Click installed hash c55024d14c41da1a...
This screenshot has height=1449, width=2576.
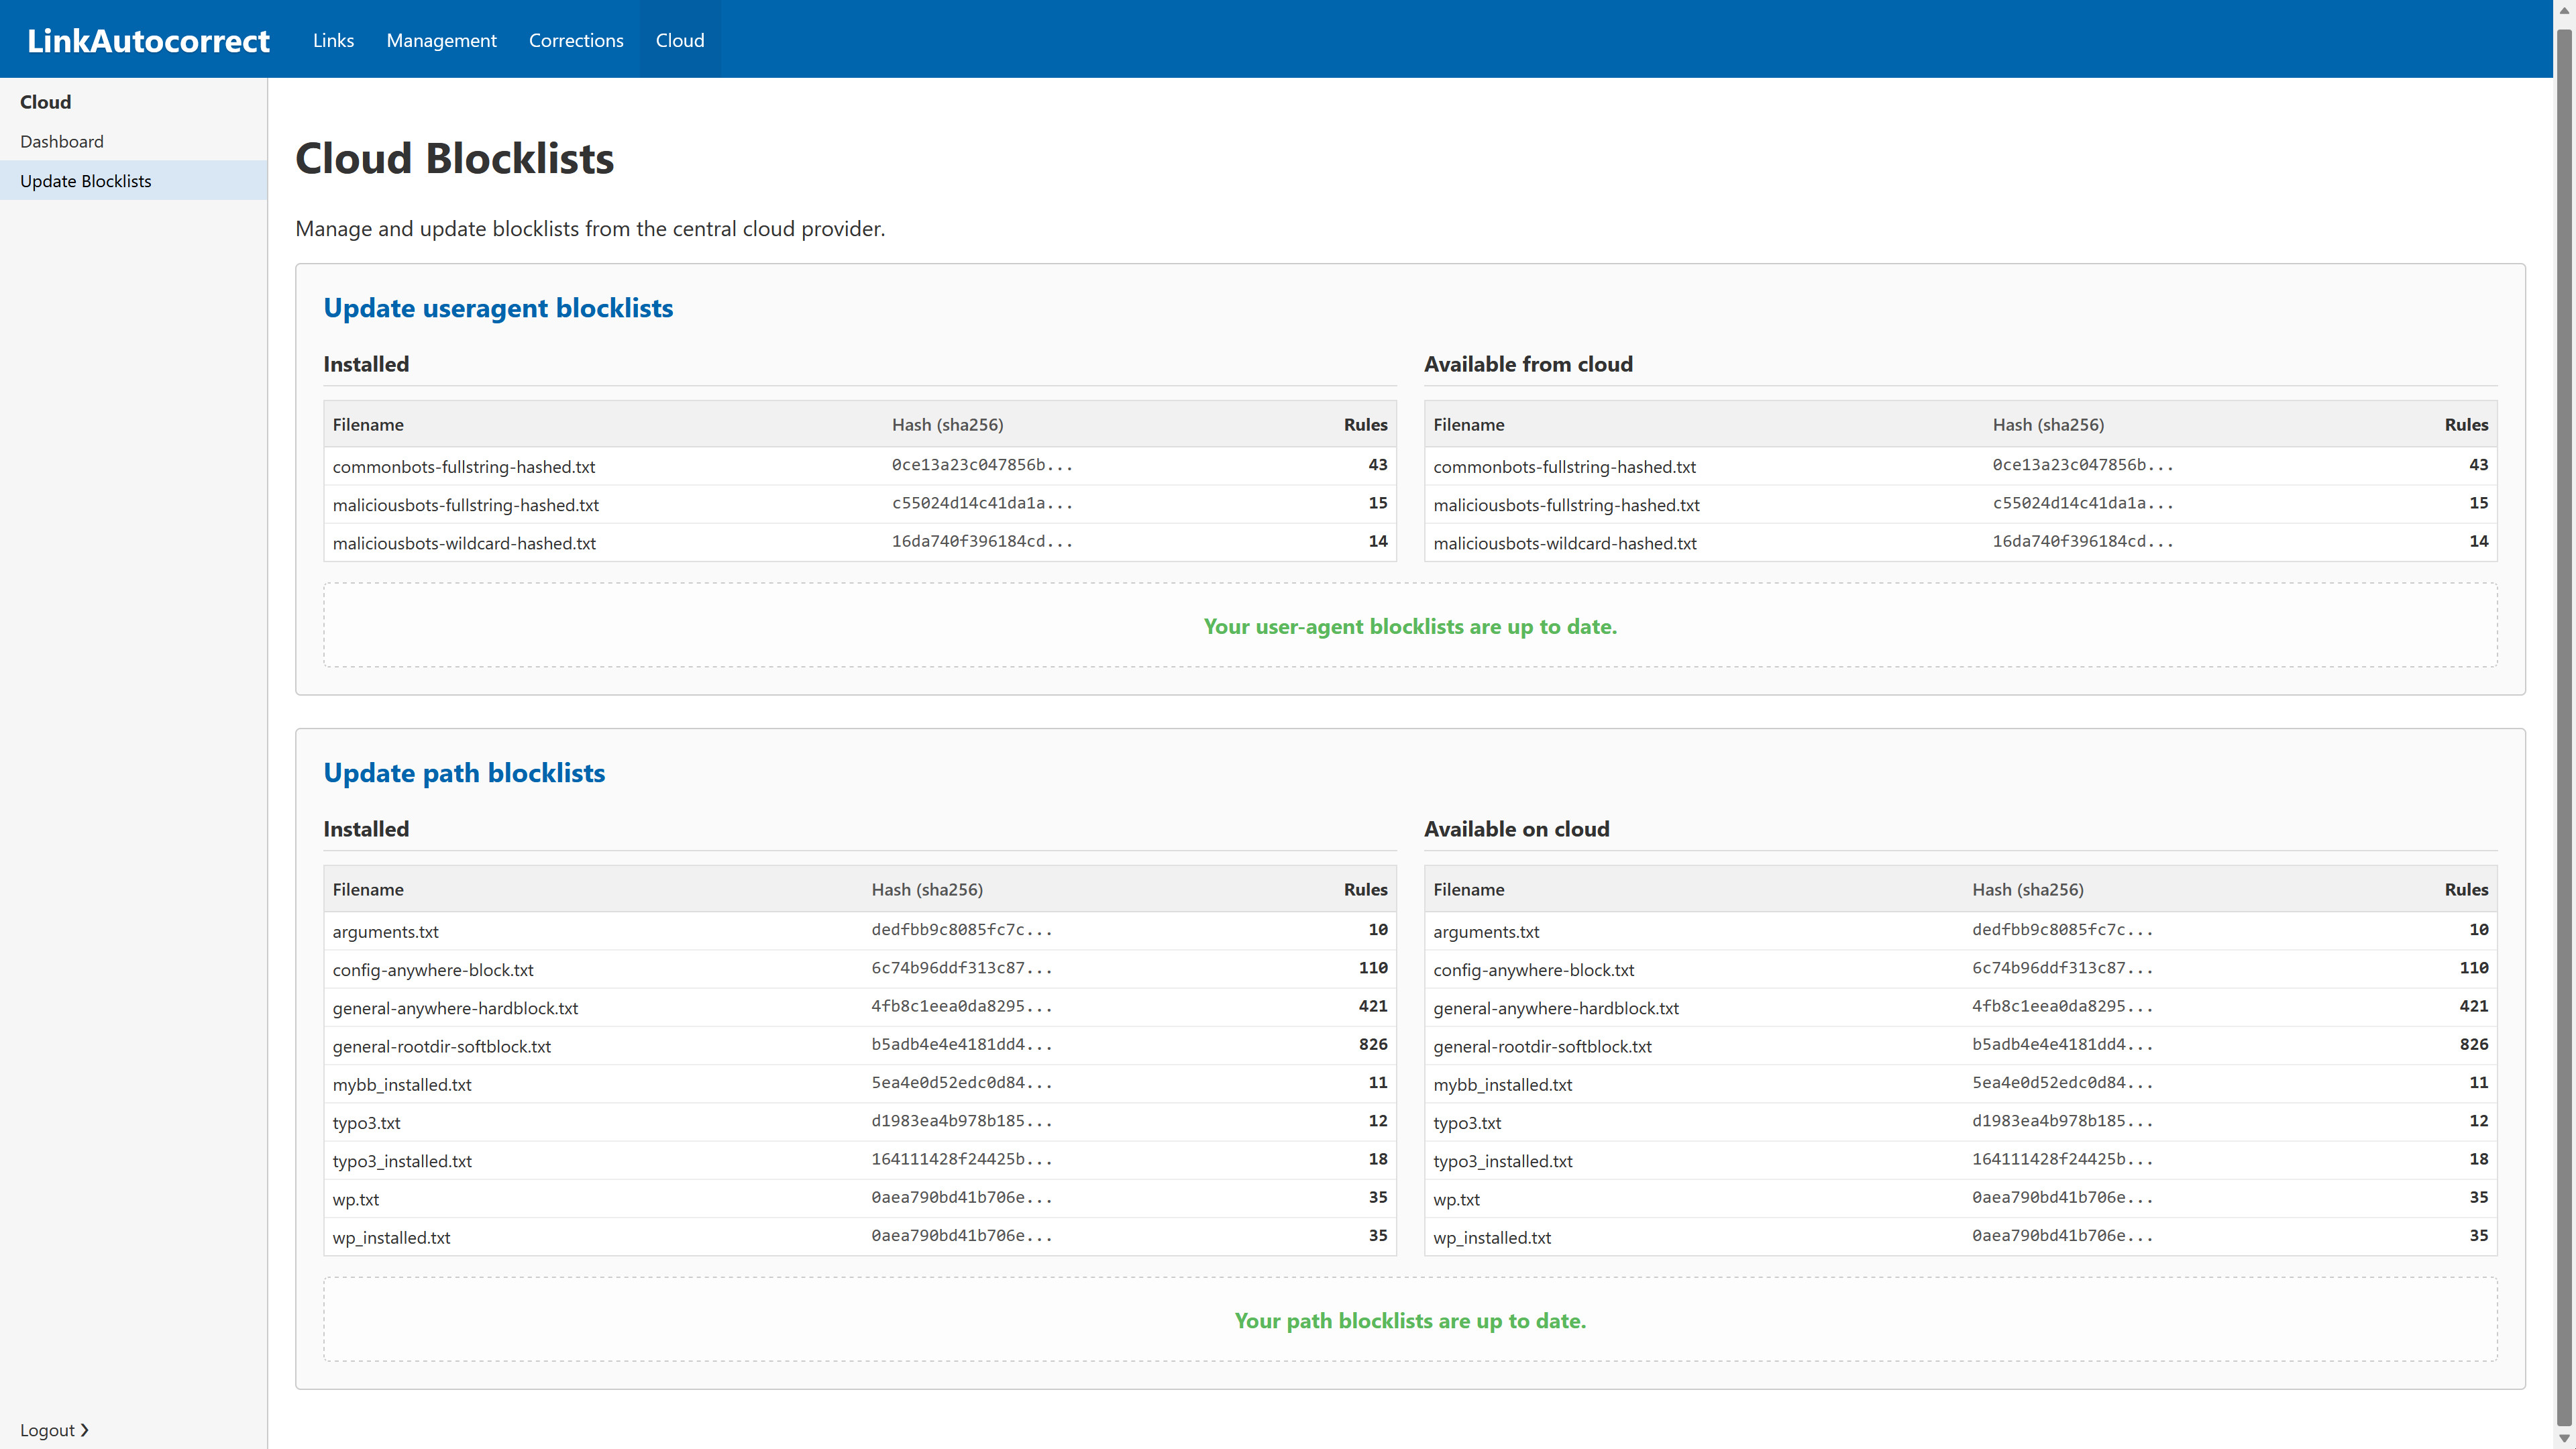coord(982,503)
